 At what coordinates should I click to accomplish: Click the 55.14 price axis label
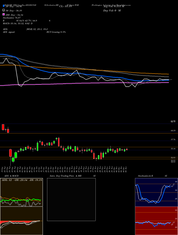pyautogui.click(x=173, y=148)
